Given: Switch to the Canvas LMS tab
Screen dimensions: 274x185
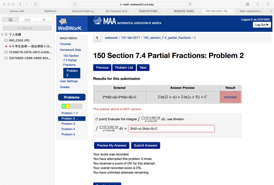Looking at the screenshot, I should coord(17,11).
